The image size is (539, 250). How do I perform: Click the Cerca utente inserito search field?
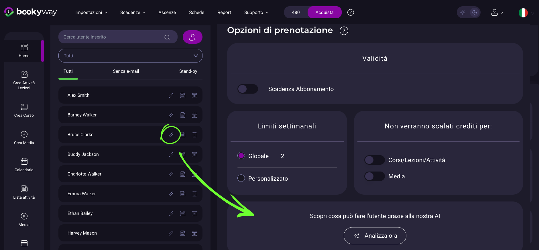112,37
